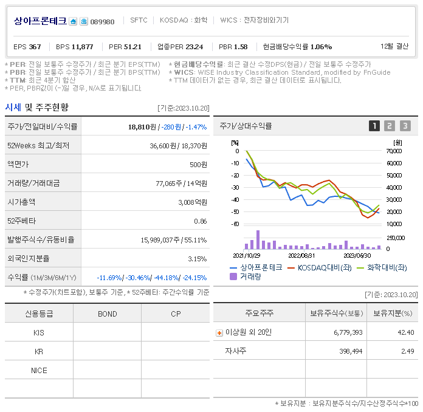Screen dimensions: 423x412
Task: Click the 상아프론테크 blue line legend entry
Action: click(256, 267)
